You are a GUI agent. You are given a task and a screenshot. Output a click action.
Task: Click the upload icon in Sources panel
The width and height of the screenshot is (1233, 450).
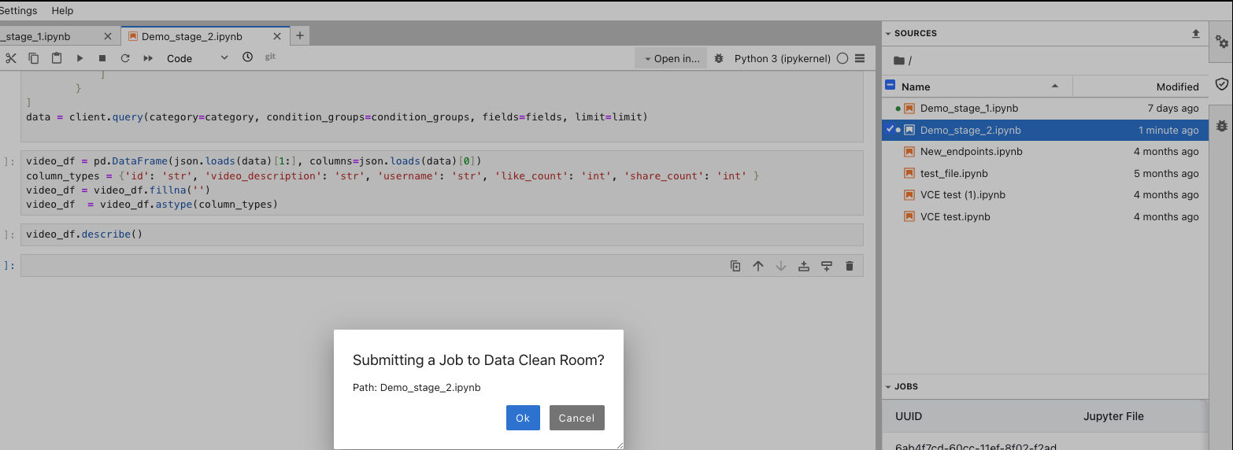coord(1195,34)
